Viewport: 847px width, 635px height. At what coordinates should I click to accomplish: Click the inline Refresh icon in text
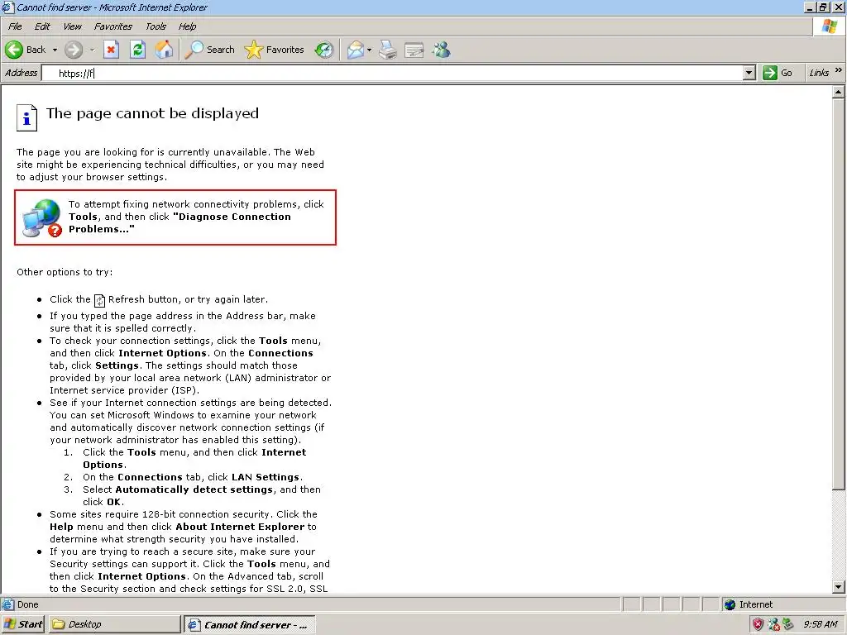point(99,300)
